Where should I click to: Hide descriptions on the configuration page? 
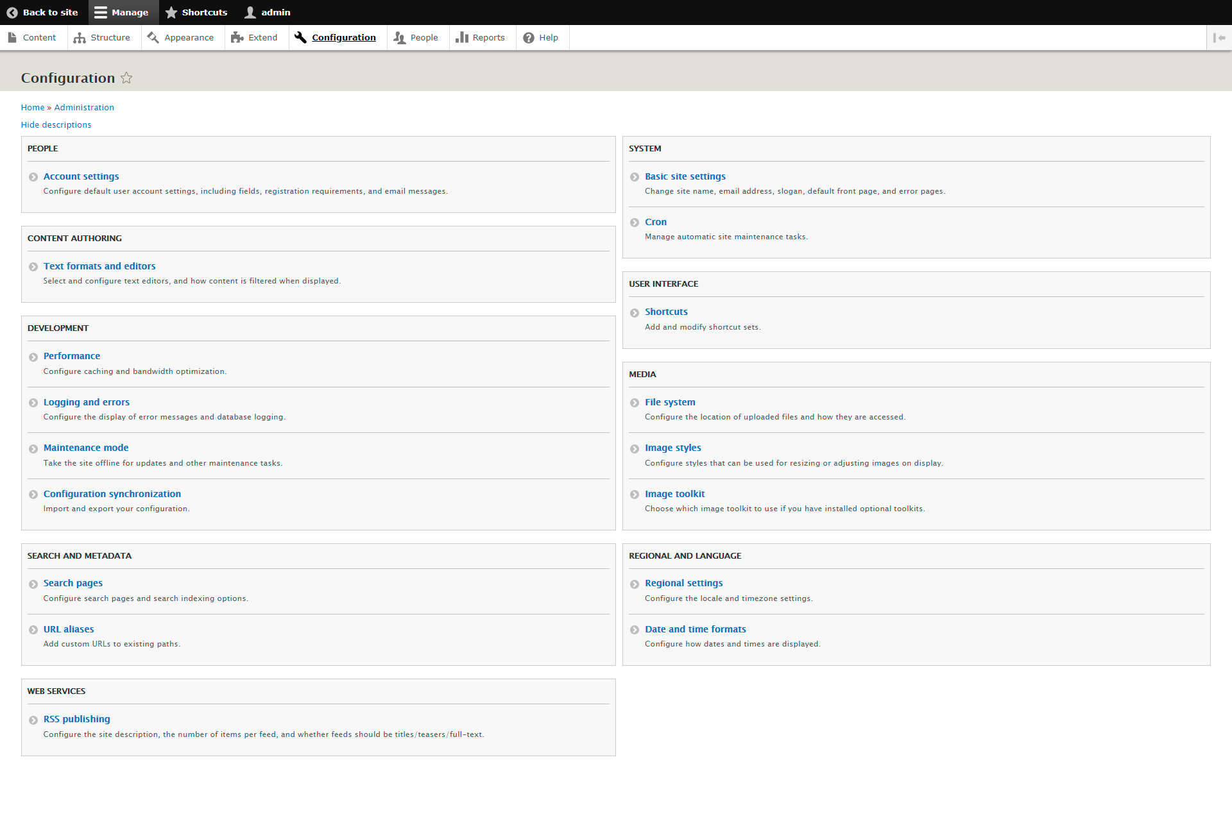click(x=56, y=124)
